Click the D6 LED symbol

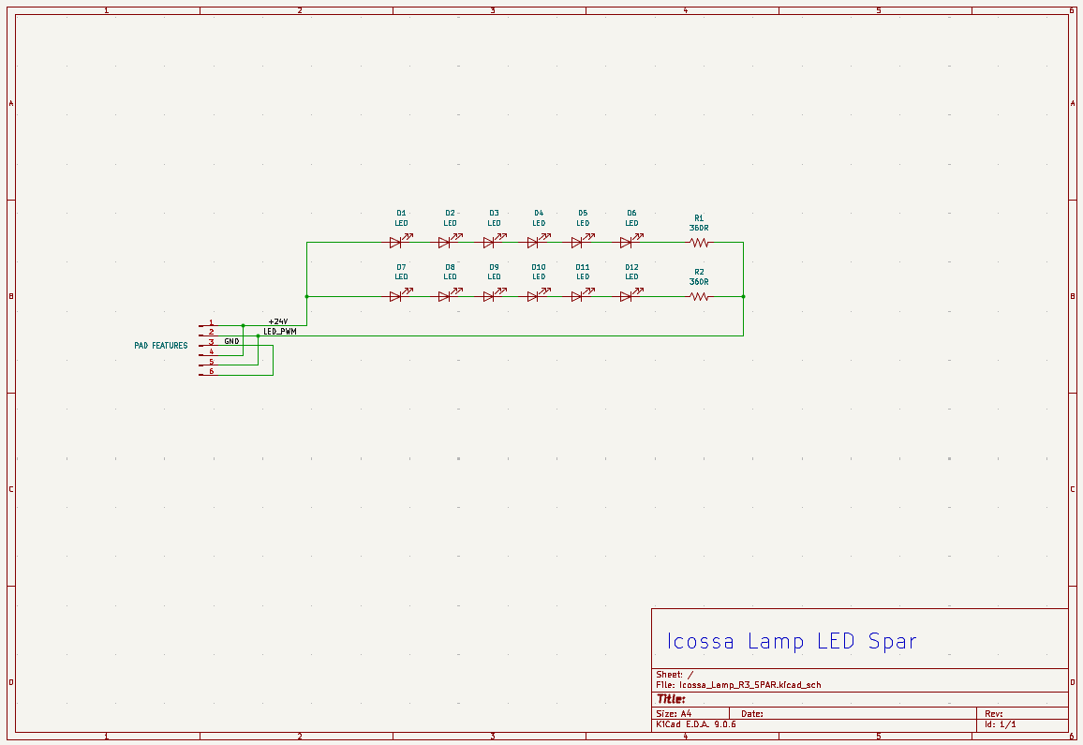point(627,242)
